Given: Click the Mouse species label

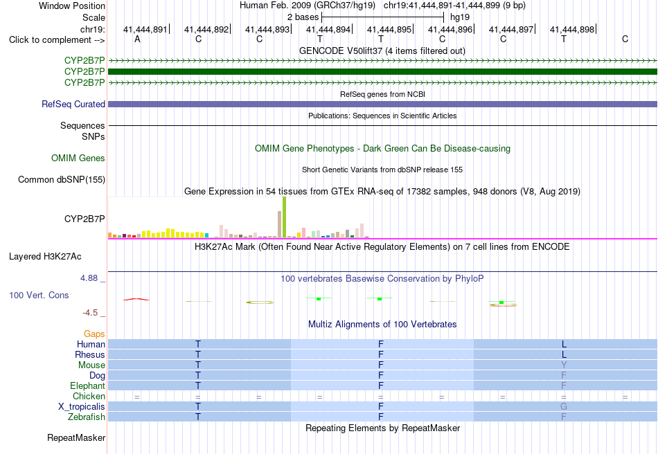Looking at the screenshot, I should pyautogui.click(x=91, y=365).
